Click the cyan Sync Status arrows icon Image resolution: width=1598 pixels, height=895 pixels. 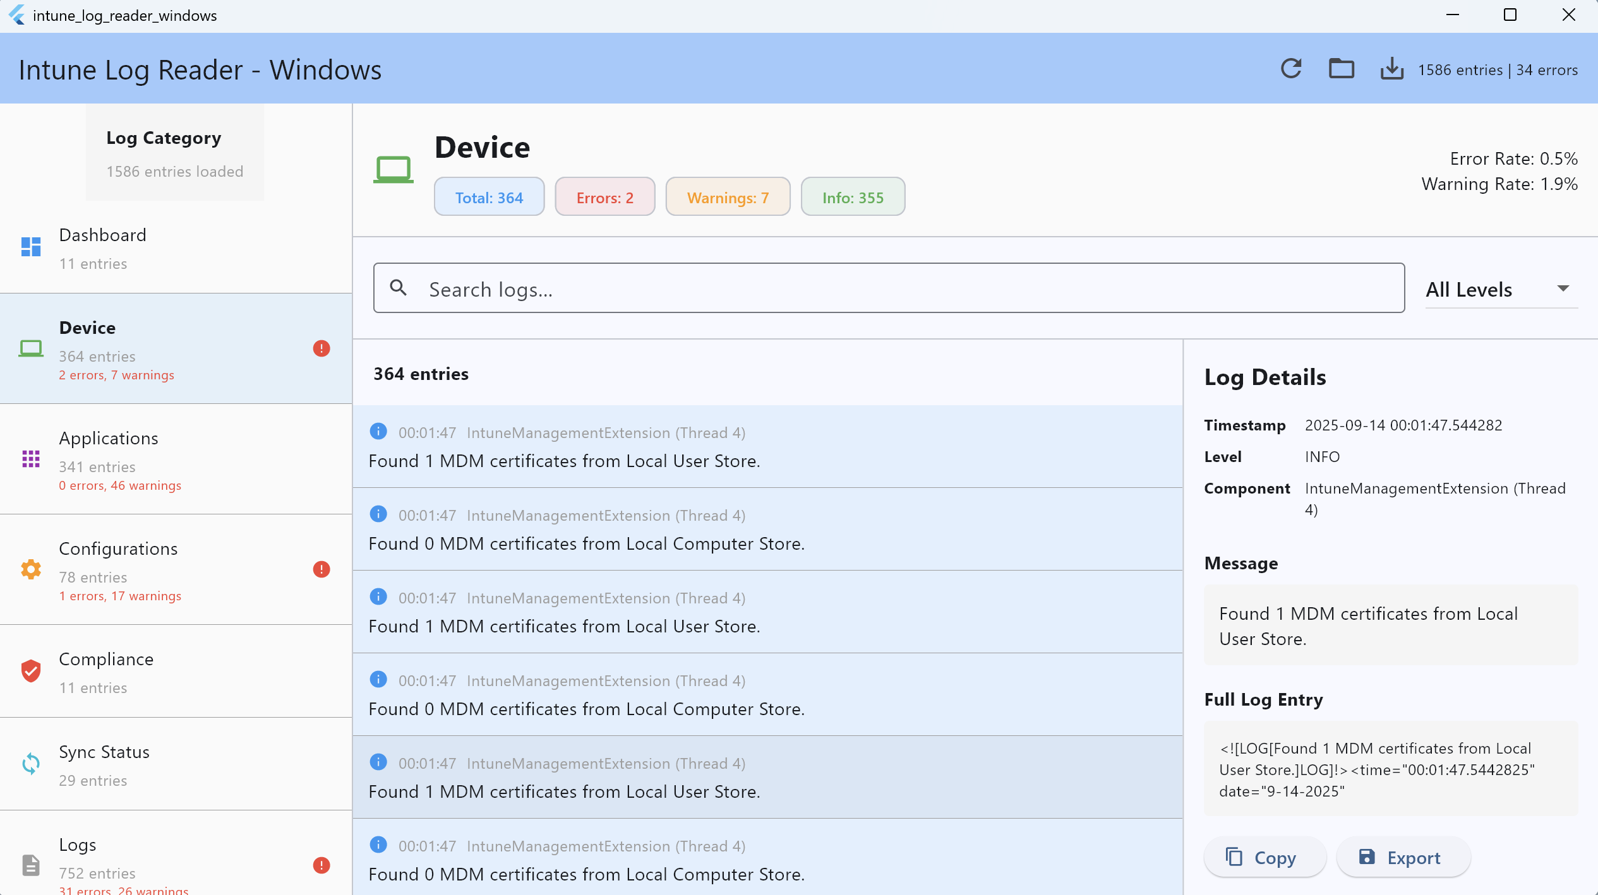coord(31,764)
